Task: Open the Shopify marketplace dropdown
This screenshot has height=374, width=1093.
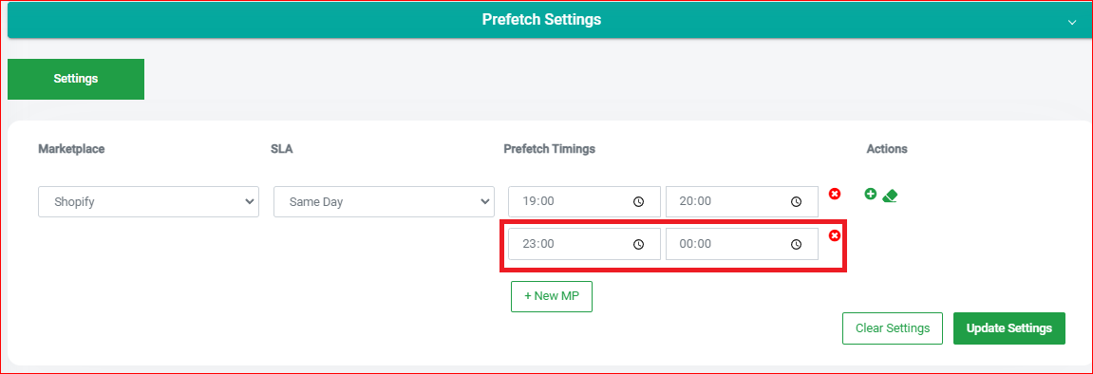Action: tap(148, 201)
